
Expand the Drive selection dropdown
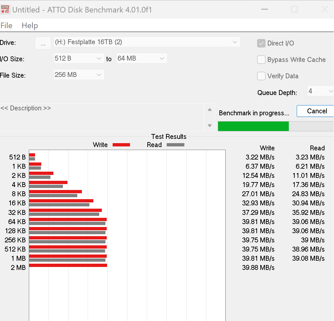coord(147,42)
